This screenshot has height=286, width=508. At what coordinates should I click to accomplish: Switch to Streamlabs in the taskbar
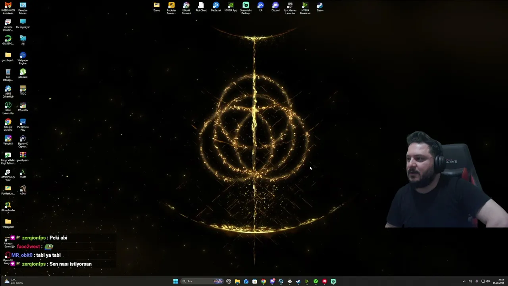coord(333,281)
